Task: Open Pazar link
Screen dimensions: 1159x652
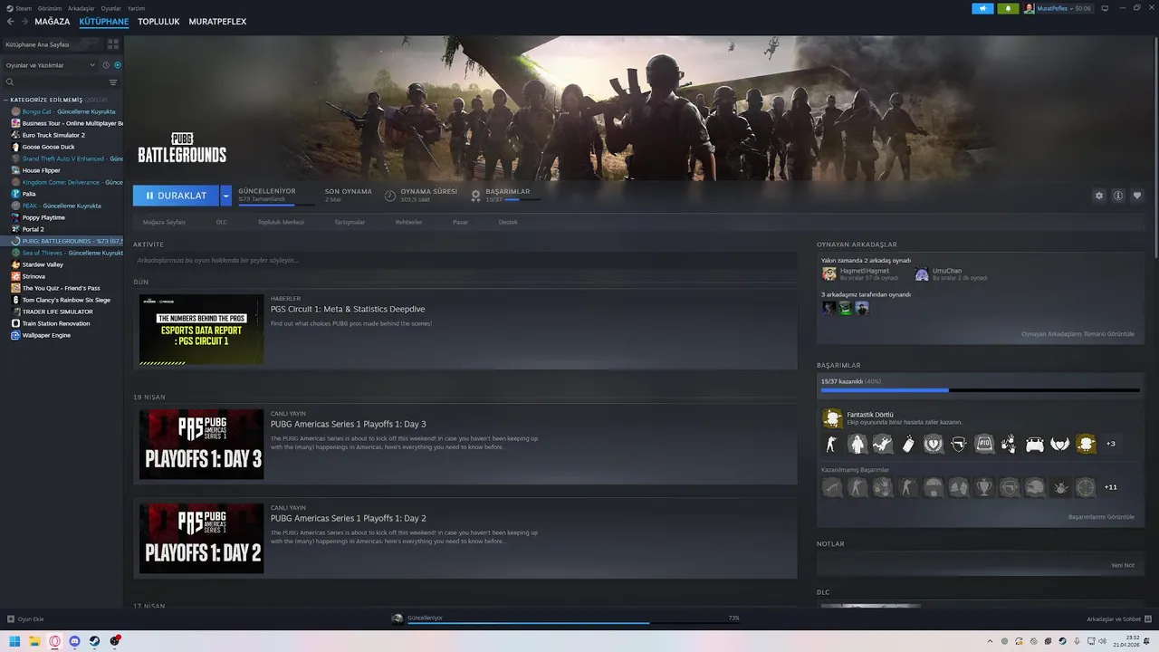Action: [460, 222]
